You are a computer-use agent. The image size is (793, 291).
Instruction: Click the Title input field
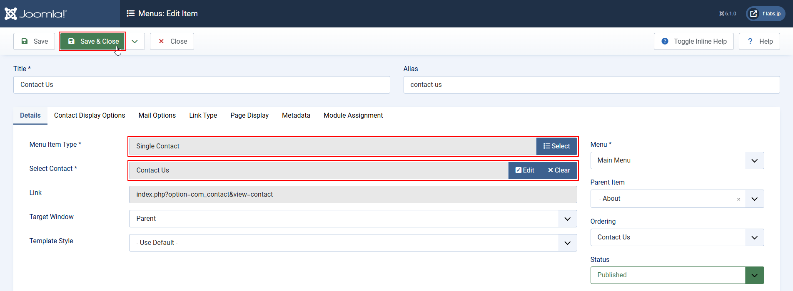click(x=202, y=85)
